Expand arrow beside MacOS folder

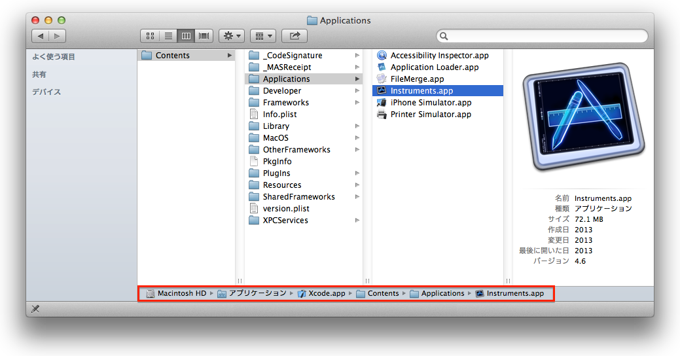click(357, 138)
